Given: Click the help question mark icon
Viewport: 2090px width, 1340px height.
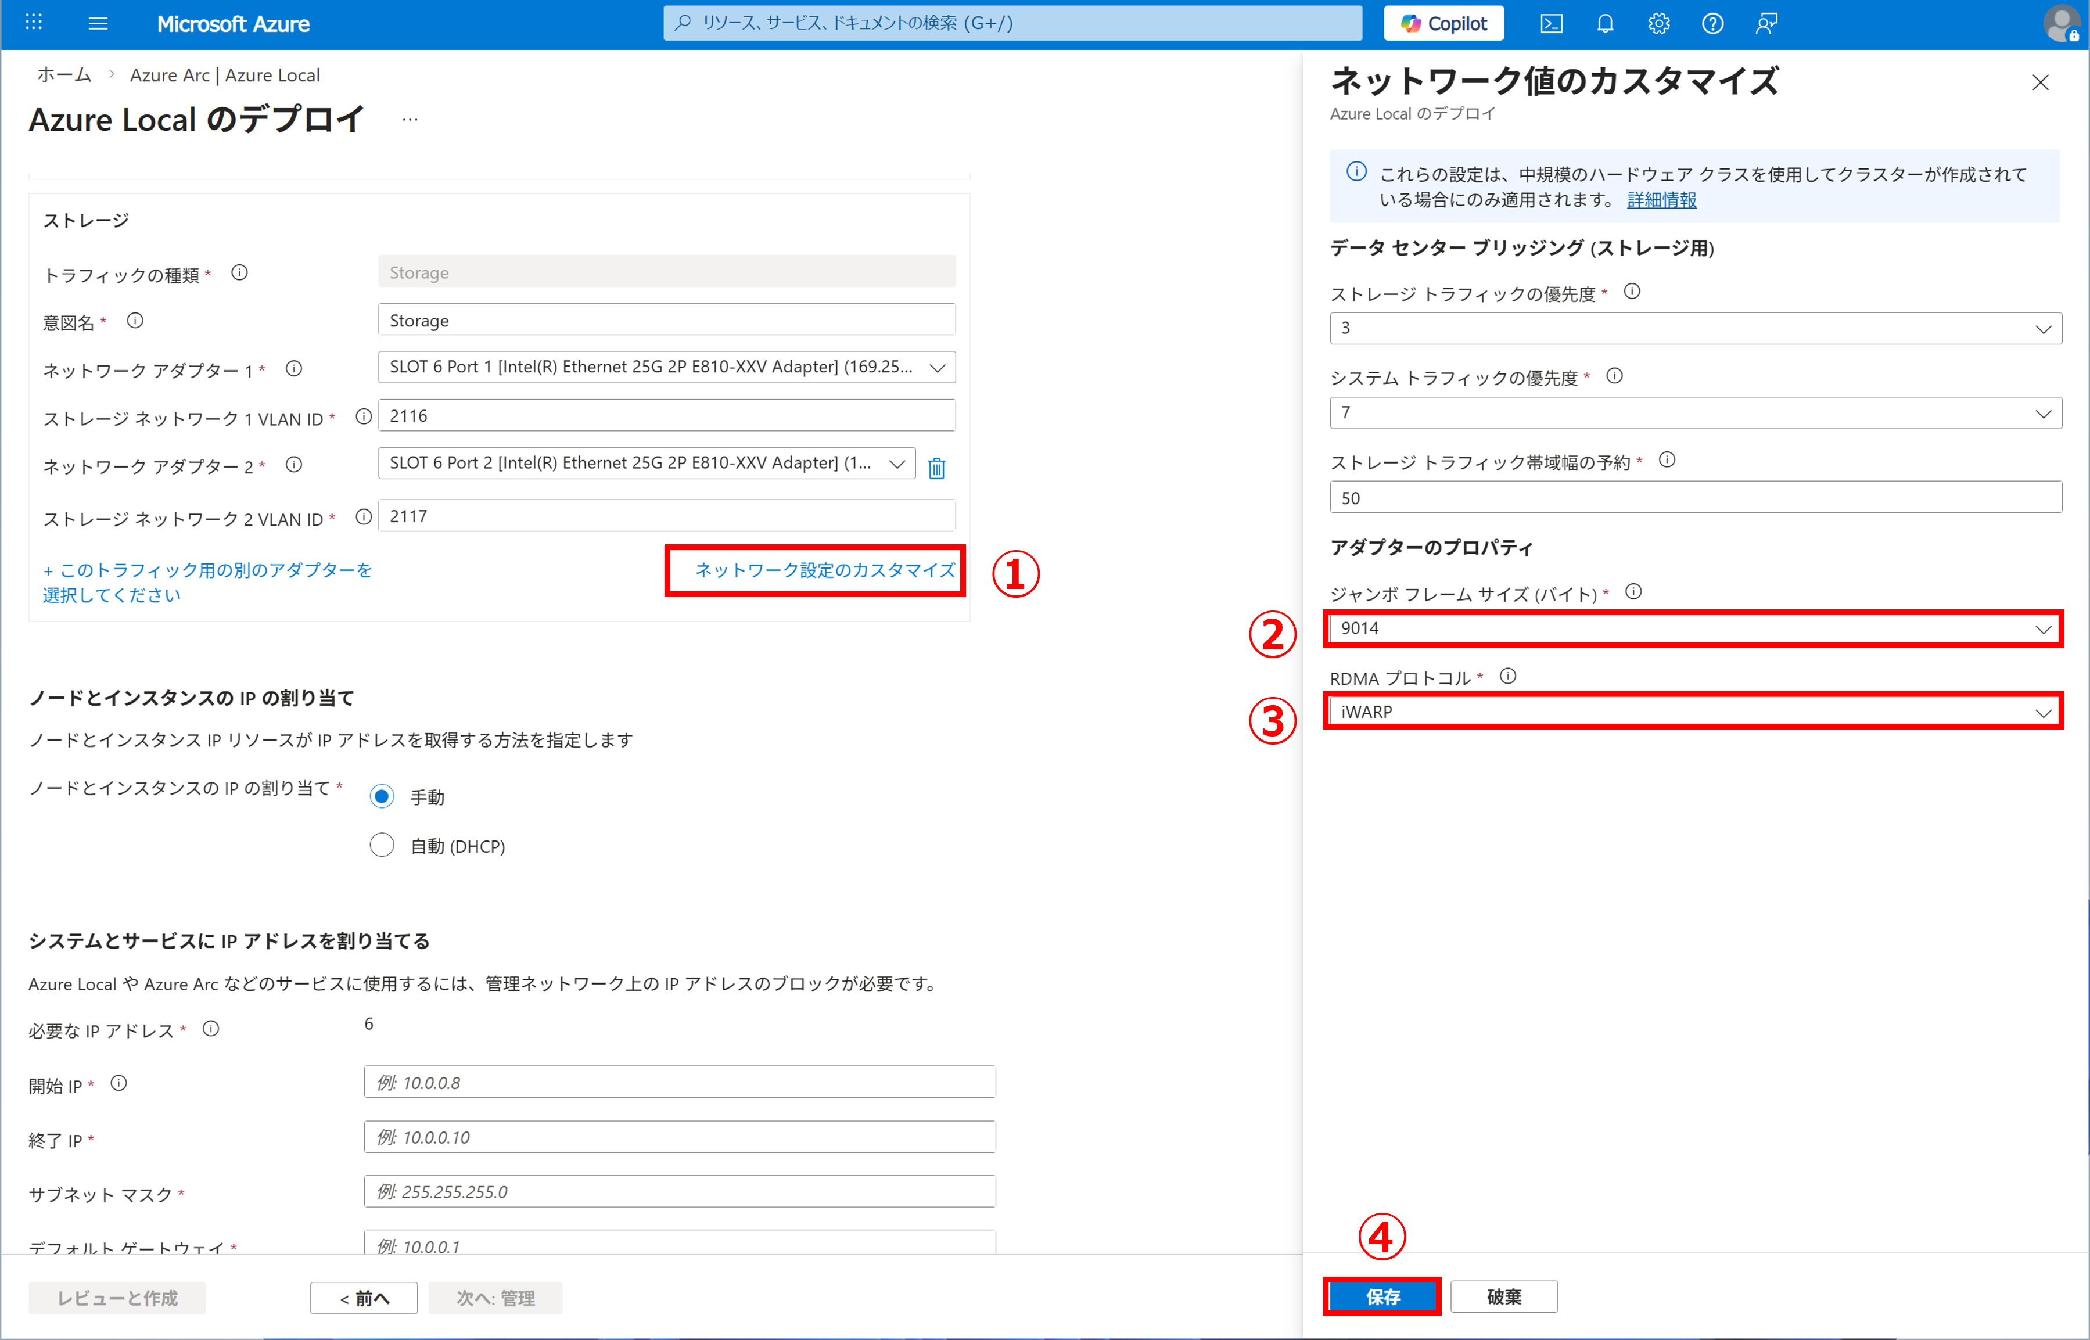Looking at the screenshot, I should click(x=1711, y=23).
